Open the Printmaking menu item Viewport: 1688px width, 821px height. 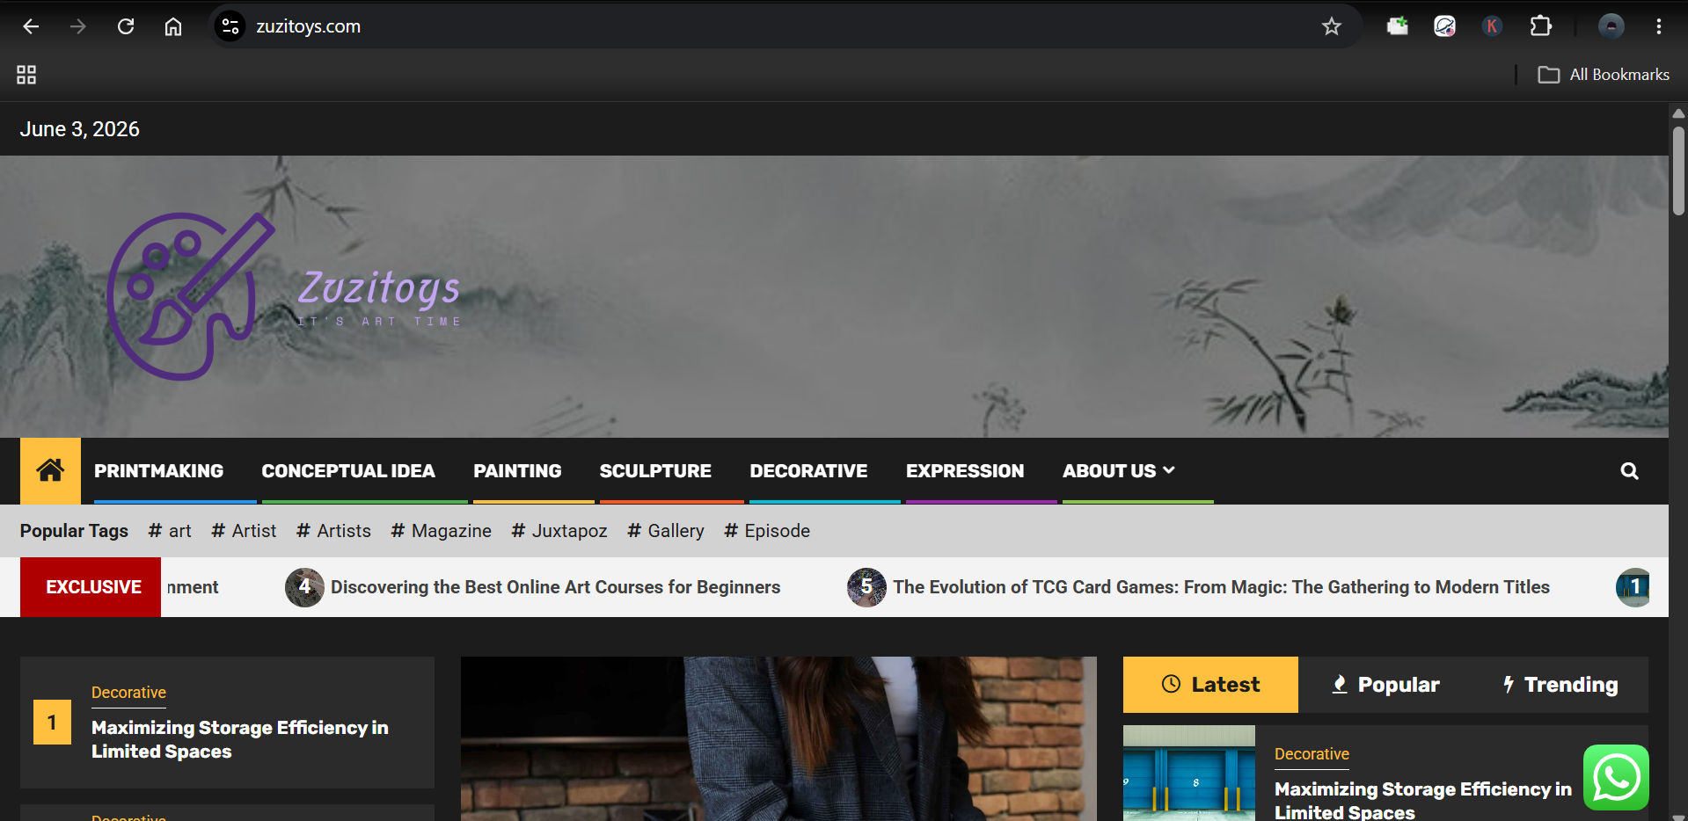159,471
